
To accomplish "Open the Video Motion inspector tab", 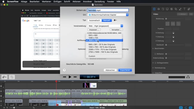I will tap(163, 9).
